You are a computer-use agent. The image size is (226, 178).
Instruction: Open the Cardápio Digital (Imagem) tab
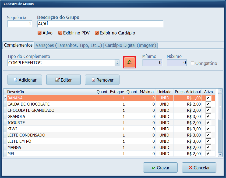click(130, 45)
